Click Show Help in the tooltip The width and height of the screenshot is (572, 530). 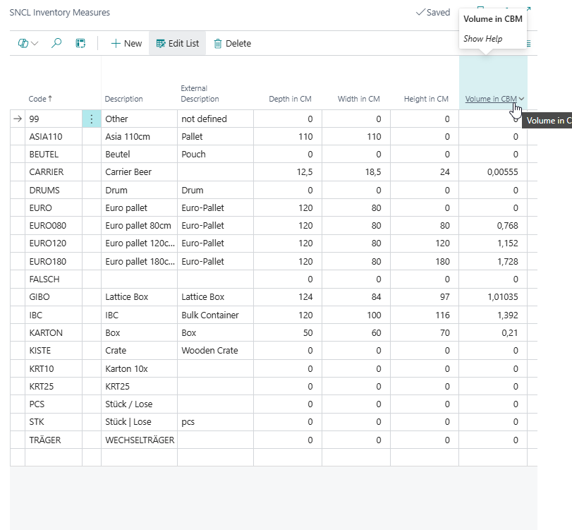click(x=483, y=39)
